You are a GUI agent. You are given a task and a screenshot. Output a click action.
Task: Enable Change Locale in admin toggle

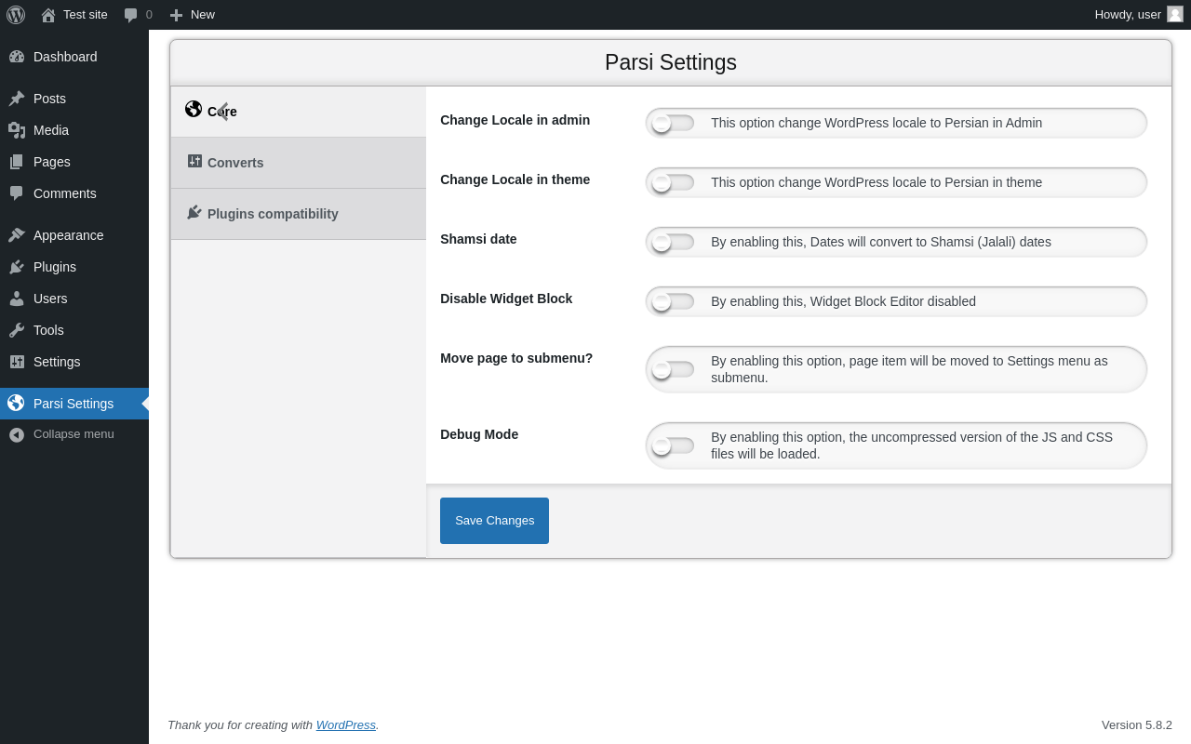click(x=673, y=123)
